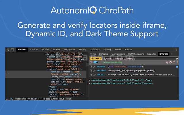The width and height of the screenshot is (184, 115).
Task: Edit the Rel XPath with the pencil icon
Action: [x=95, y=67]
